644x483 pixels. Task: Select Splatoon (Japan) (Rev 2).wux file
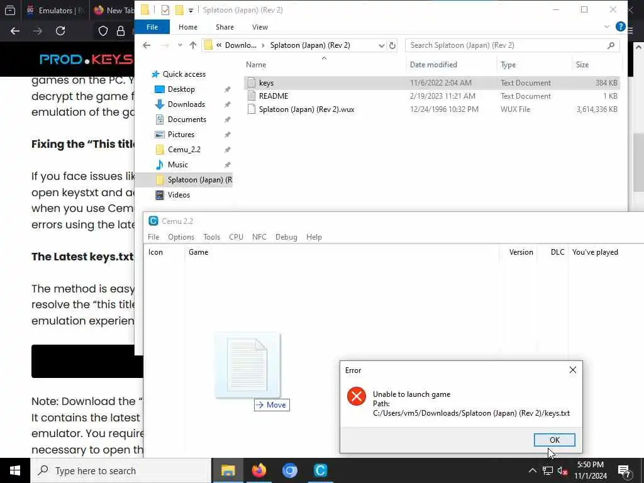point(431,109)
